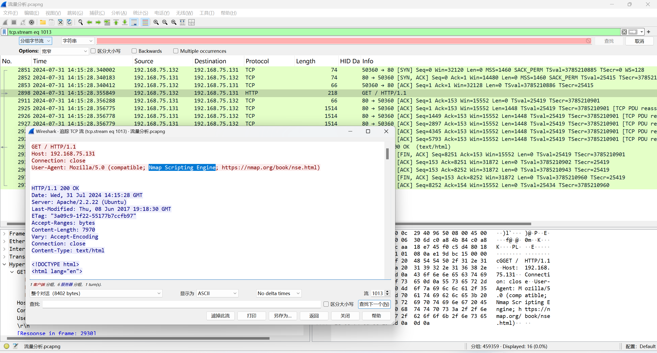Screen dimensions: 657x353
Task: Open the No delta times dropdown
Action: point(279,293)
